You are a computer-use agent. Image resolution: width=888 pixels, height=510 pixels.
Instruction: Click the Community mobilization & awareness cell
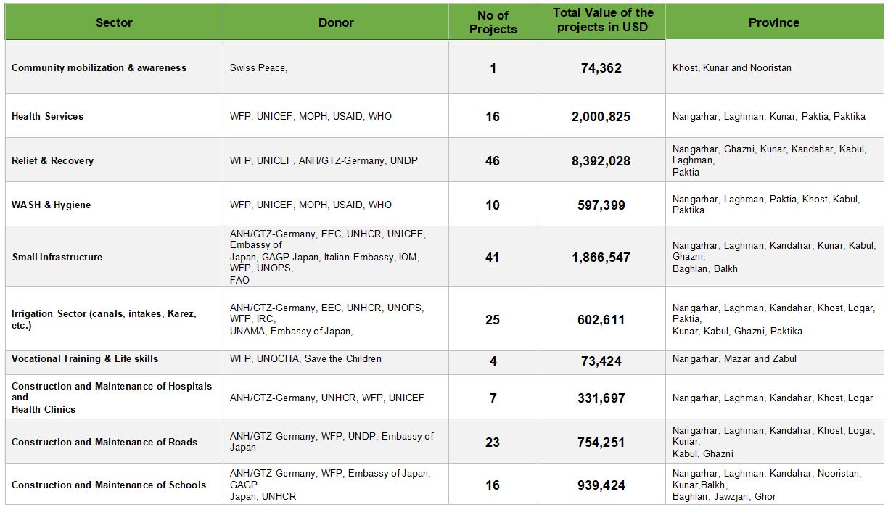click(114, 67)
